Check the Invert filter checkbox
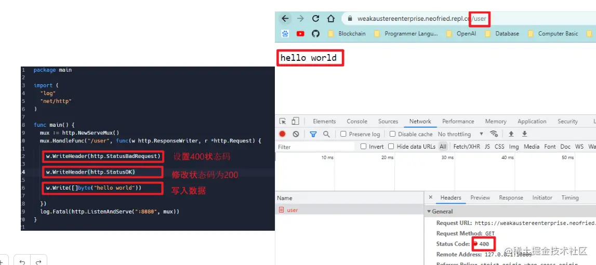 363,147
